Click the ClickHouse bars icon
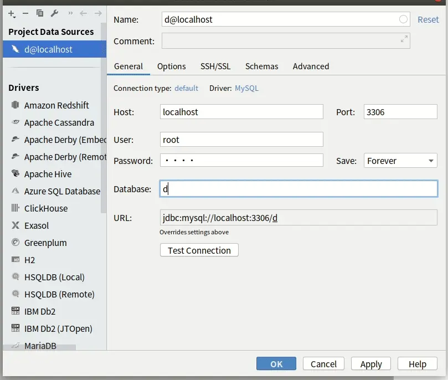 pos(16,208)
